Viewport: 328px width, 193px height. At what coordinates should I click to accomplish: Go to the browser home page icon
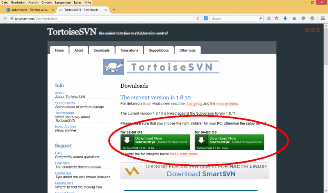(x=294, y=18)
